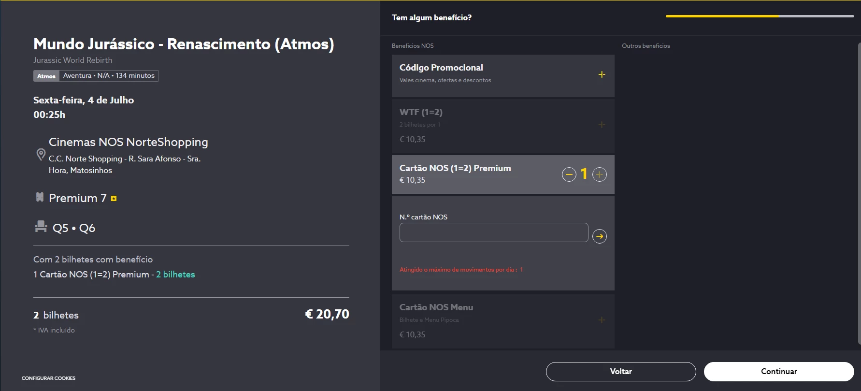
Task: Expand the Código Promocional plus icon
Action: (x=602, y=74)
